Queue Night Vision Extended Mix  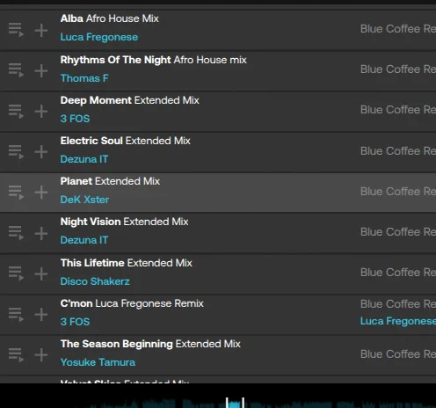pos(16,233)
